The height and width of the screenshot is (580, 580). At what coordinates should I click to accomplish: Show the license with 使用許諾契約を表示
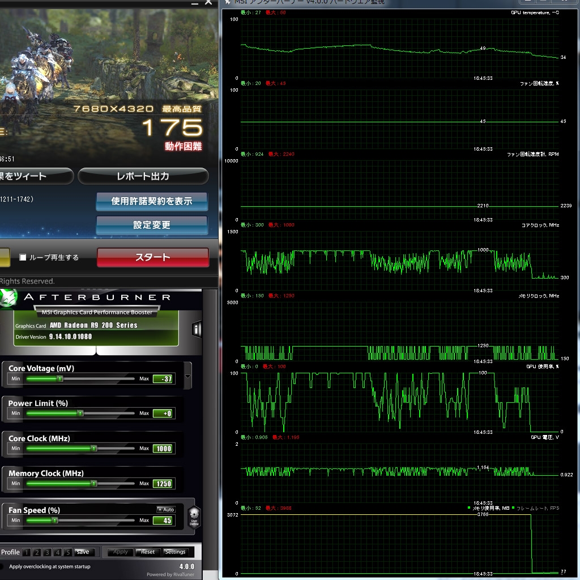152,201
